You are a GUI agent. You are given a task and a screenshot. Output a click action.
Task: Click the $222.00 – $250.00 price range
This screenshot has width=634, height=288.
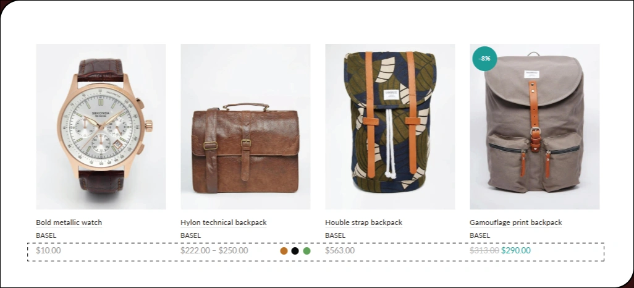214,250
